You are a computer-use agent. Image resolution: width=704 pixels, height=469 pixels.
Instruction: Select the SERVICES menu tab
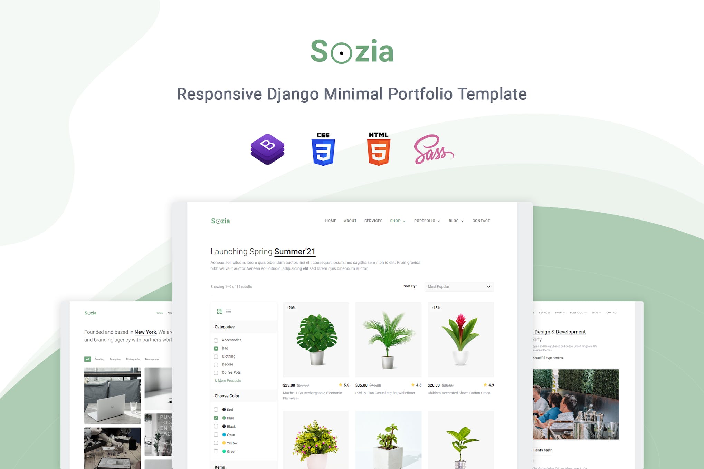[372, 221]
